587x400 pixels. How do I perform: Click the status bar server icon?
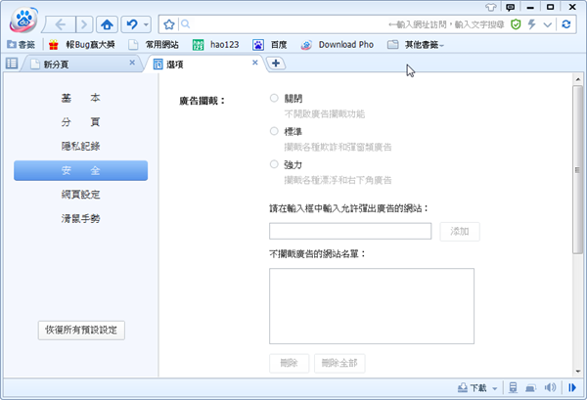[x=513, y=387]
